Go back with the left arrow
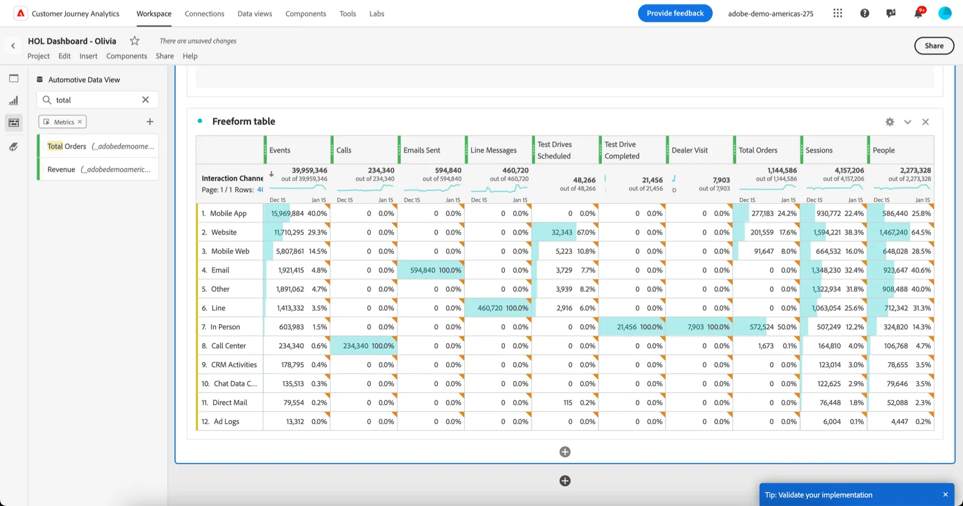This screenshot has width=963, height=506. (x=13, y=46)
